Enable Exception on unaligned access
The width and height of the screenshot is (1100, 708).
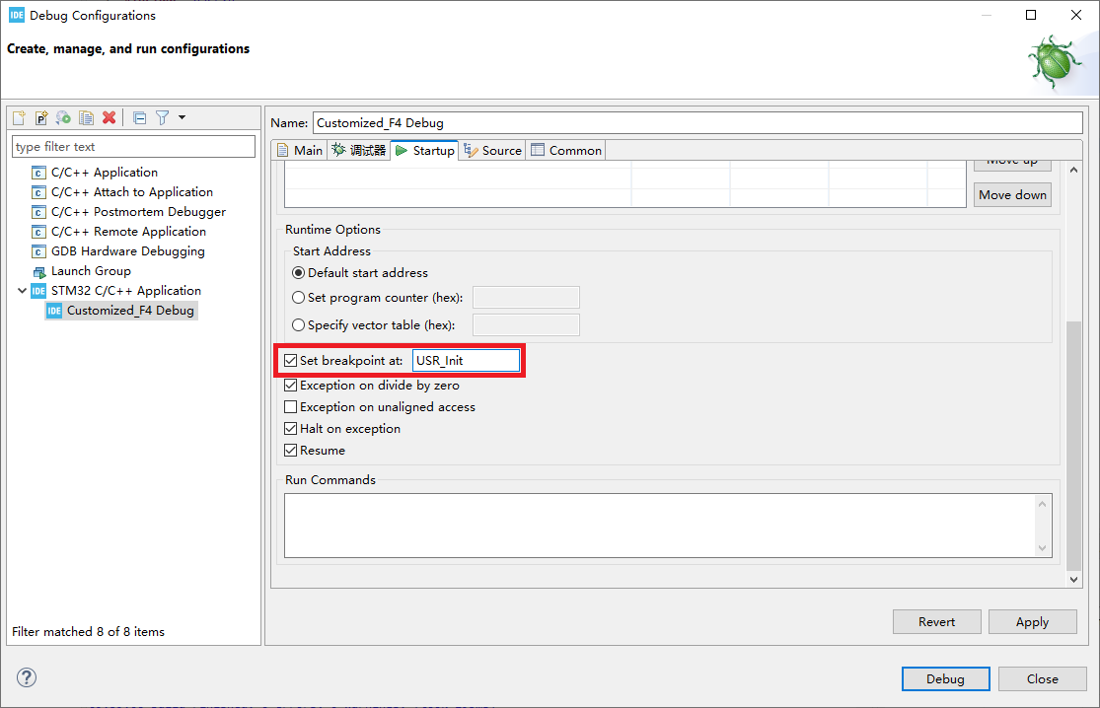tap(291, 407)
